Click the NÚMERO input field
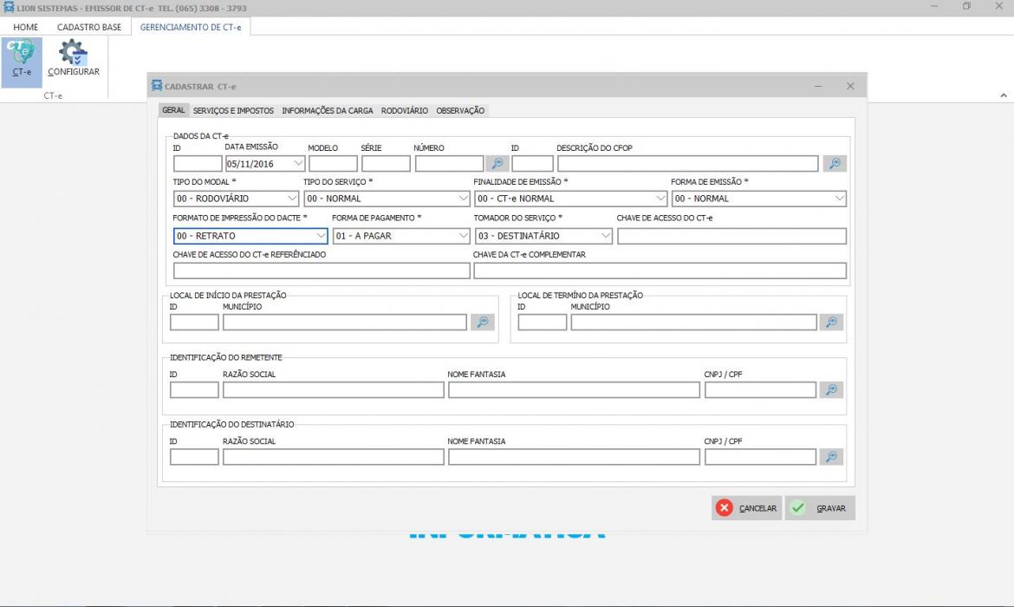Screen dimensions: 1014x607 (x=450, y=164)
